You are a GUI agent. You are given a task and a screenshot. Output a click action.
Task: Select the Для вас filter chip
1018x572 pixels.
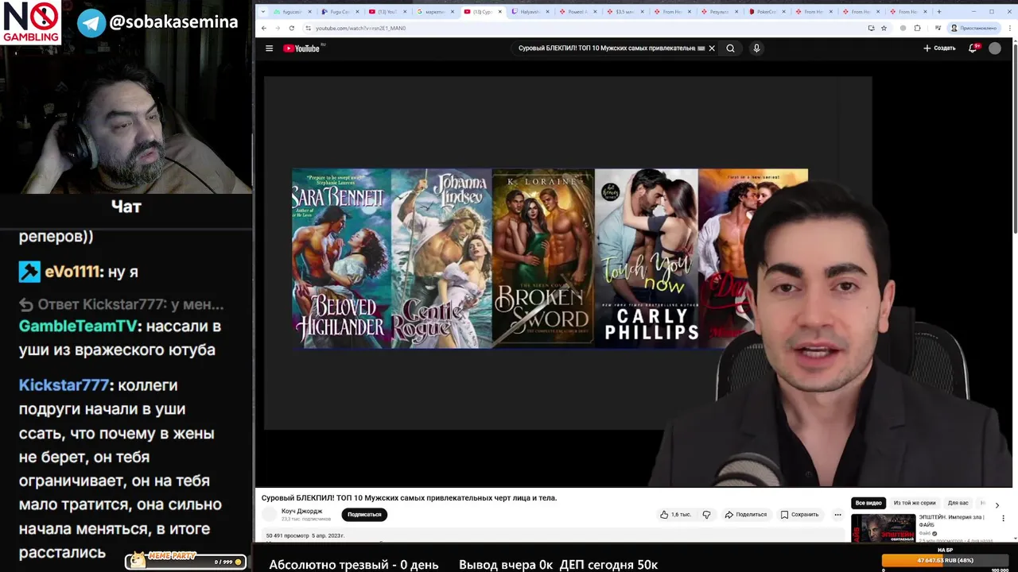(958, 503)
